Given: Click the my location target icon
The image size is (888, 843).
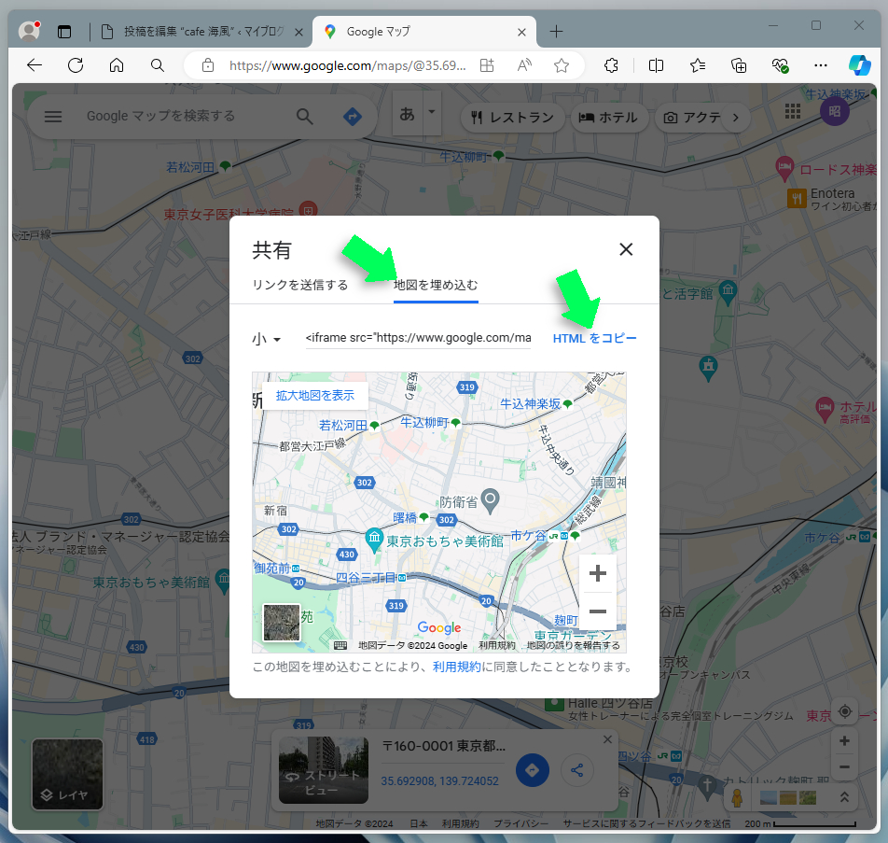Looking at the screenshot, I should 845,711.
